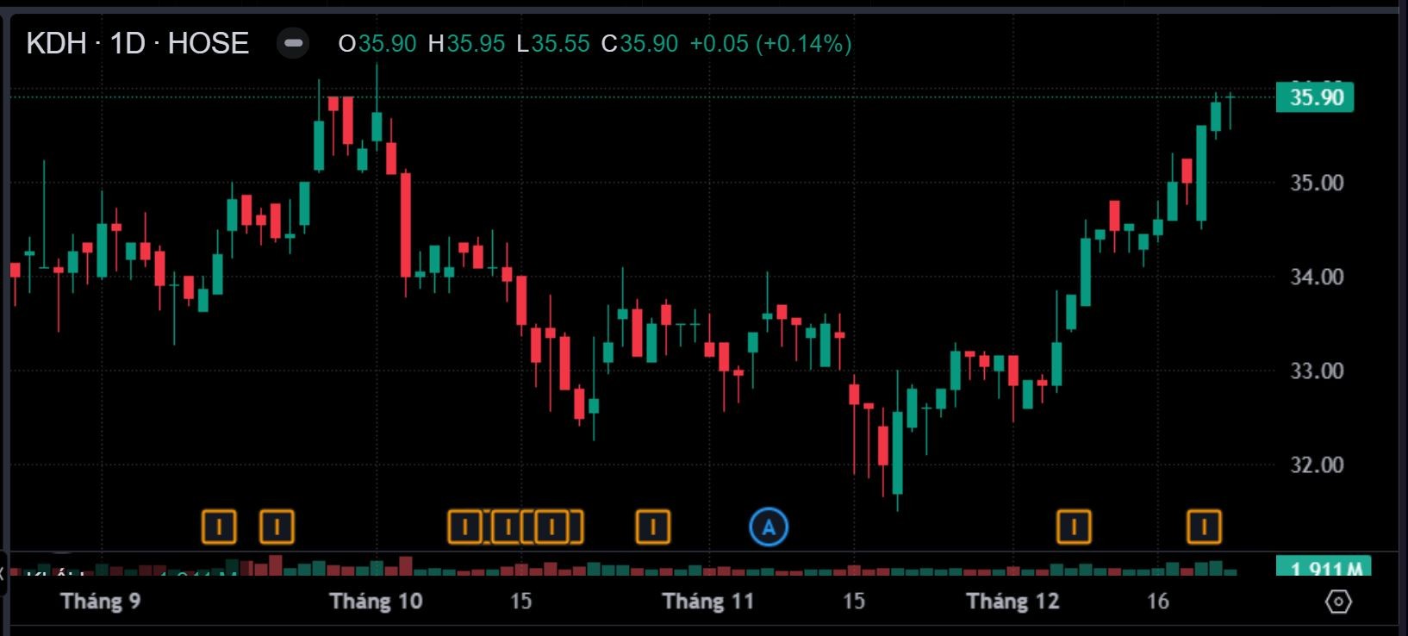The height and width of the screenshot is (636, 1408).
Task: Click the 15 date label after Tháng 11
Action: coord(853,601)
